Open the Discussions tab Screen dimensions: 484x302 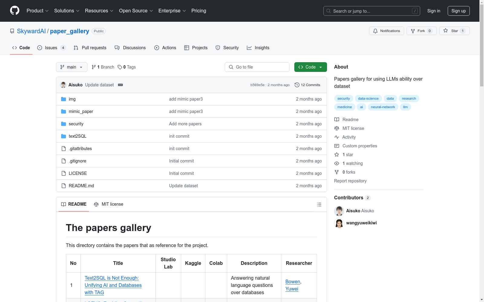click(130, 48)
